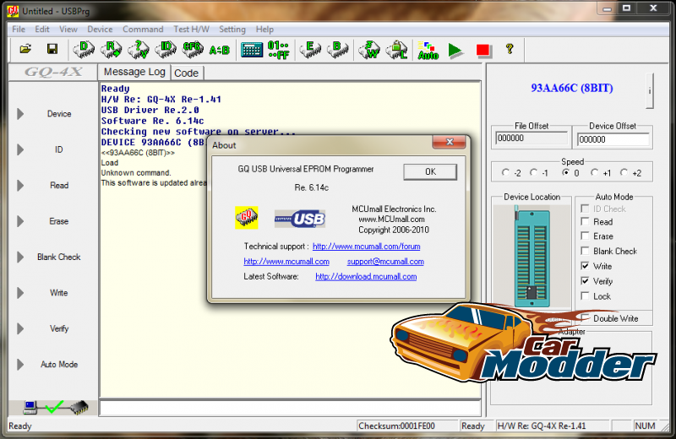Compare buffers with the A=B icon
676x439 pixels.
click(x=220, y=51)
